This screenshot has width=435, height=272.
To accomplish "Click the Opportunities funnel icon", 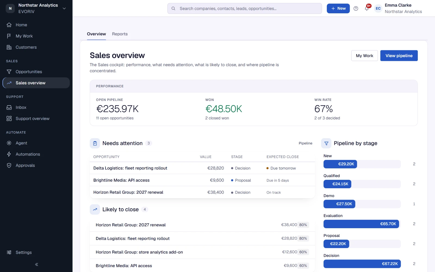I will (9, 72).
